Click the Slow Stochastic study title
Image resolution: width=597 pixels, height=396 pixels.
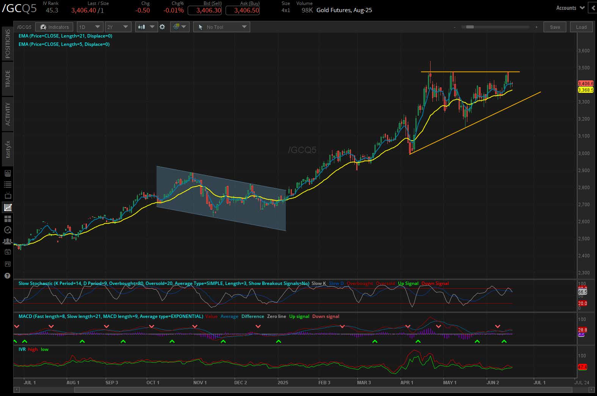tap(164, 283)
